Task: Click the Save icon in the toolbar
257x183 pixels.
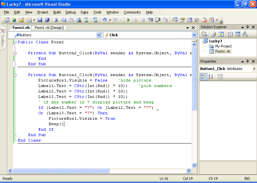Action: pyautogui.click(x=40, y=20)
